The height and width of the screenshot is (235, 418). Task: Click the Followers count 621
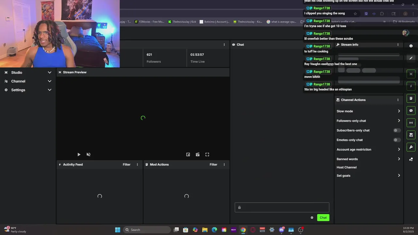click(x=149, y=55)
